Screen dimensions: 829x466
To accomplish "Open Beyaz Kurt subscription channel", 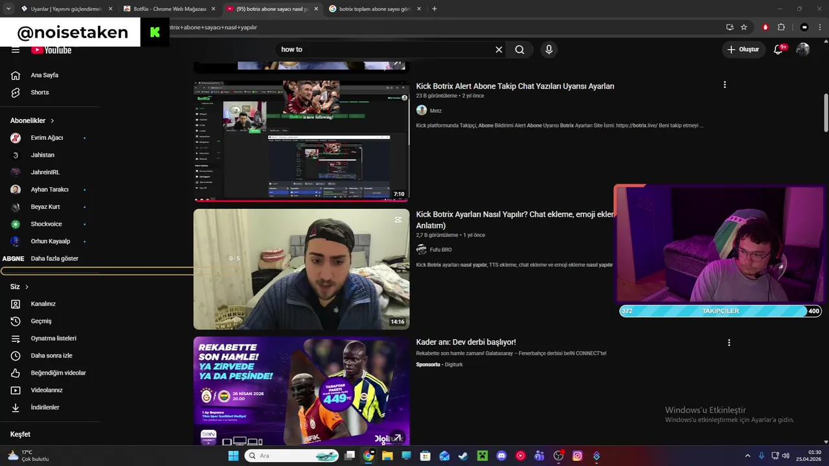I will (45, 207).
